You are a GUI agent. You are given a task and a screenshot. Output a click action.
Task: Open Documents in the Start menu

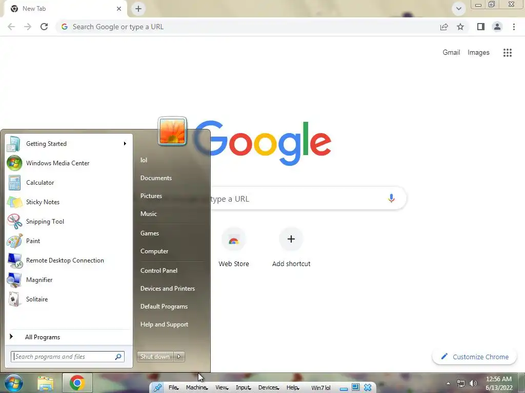[156, 178]
